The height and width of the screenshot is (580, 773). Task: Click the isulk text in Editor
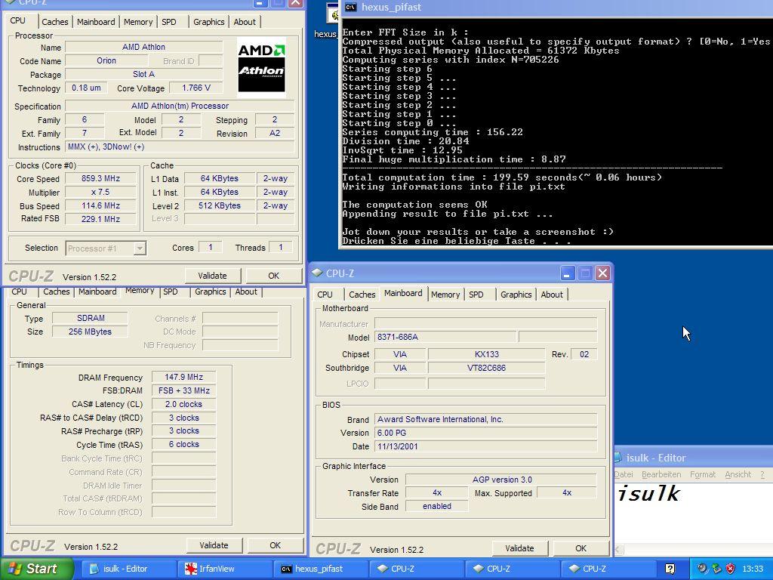coord(648,494)
